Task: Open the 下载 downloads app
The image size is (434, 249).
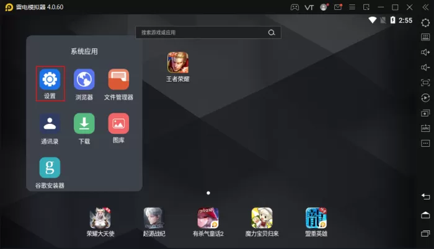Action: (84, 123)
